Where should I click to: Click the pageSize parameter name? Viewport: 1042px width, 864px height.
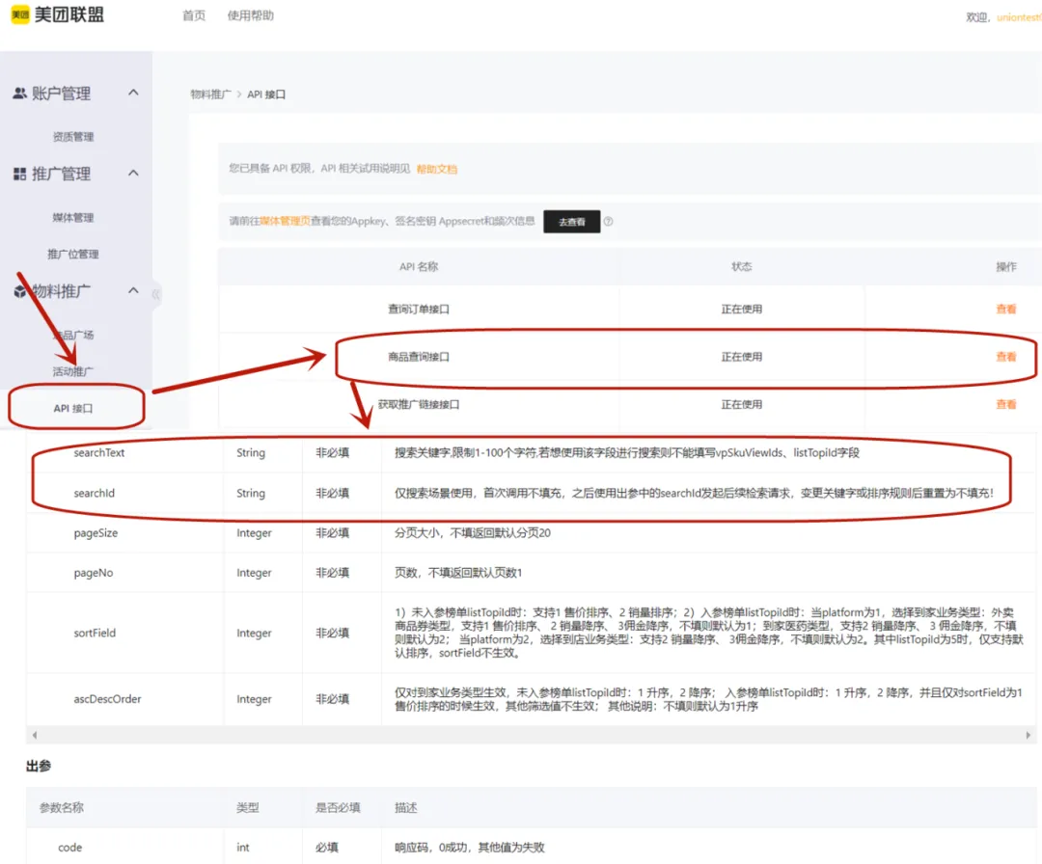[96, 533]
